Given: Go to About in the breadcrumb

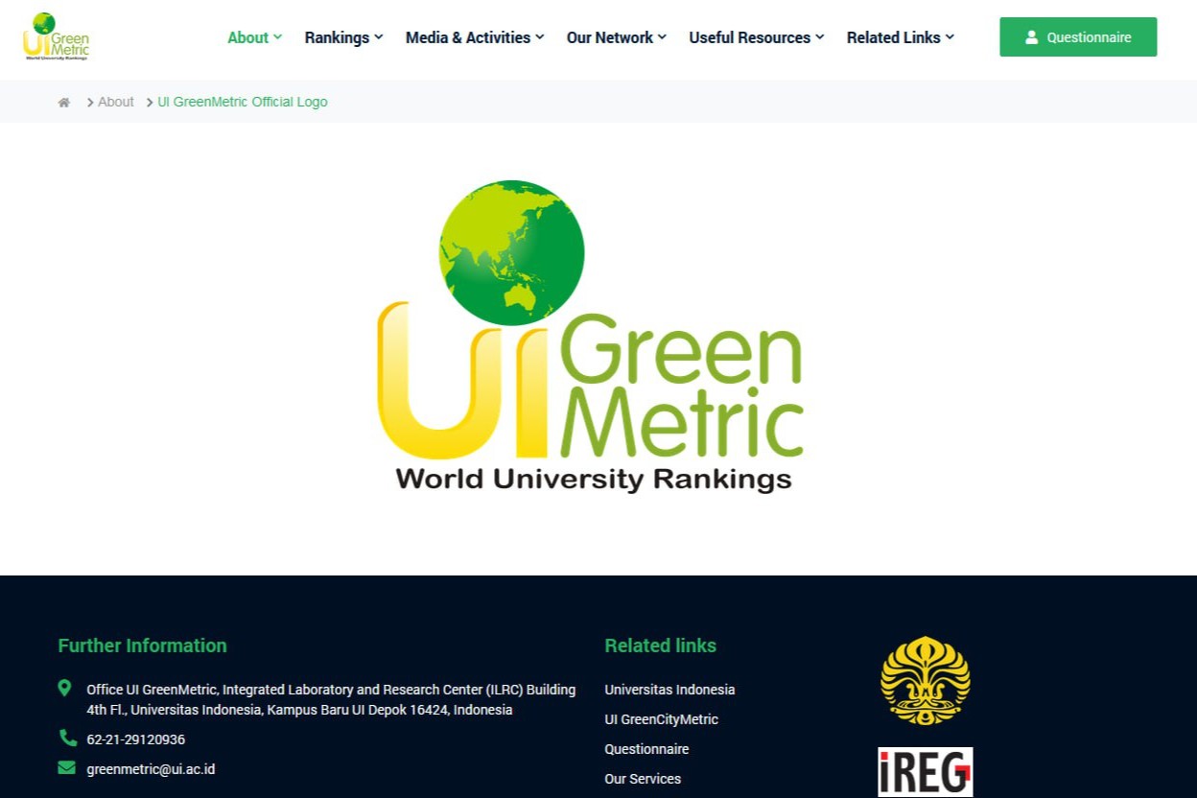Looking at the screenshot, I should click(115, 102).
